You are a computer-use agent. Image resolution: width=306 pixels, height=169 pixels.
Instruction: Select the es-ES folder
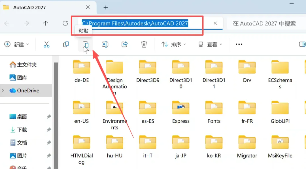[148, 112]
